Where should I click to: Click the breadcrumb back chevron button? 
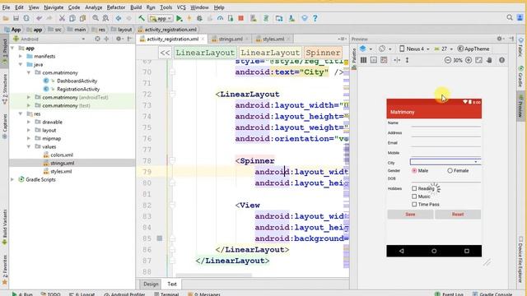click(x=165, y=53)
